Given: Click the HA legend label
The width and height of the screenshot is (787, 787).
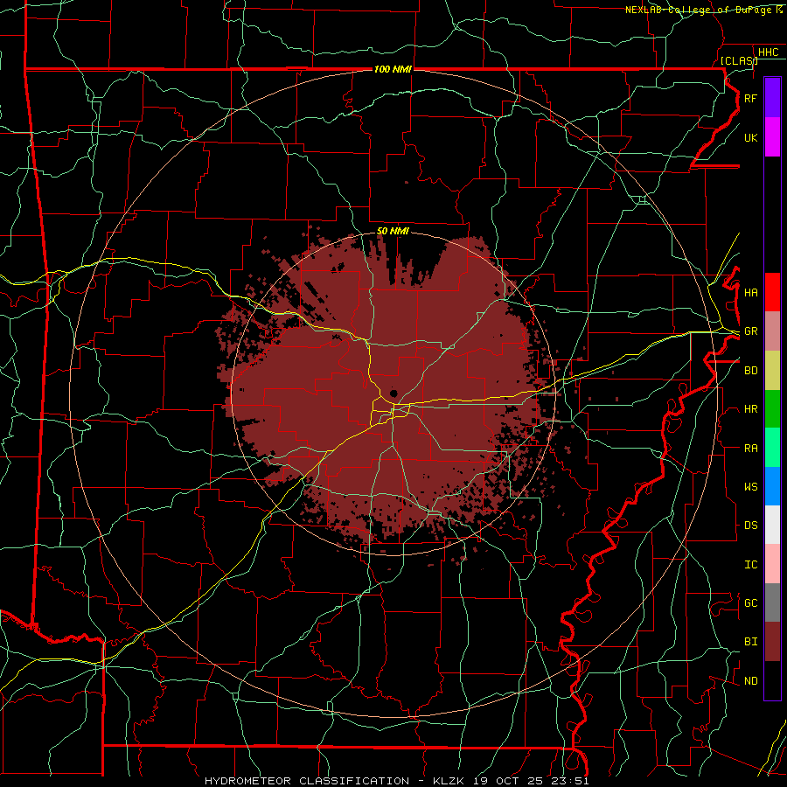Looking at the screenshot, I should (750, 293).
